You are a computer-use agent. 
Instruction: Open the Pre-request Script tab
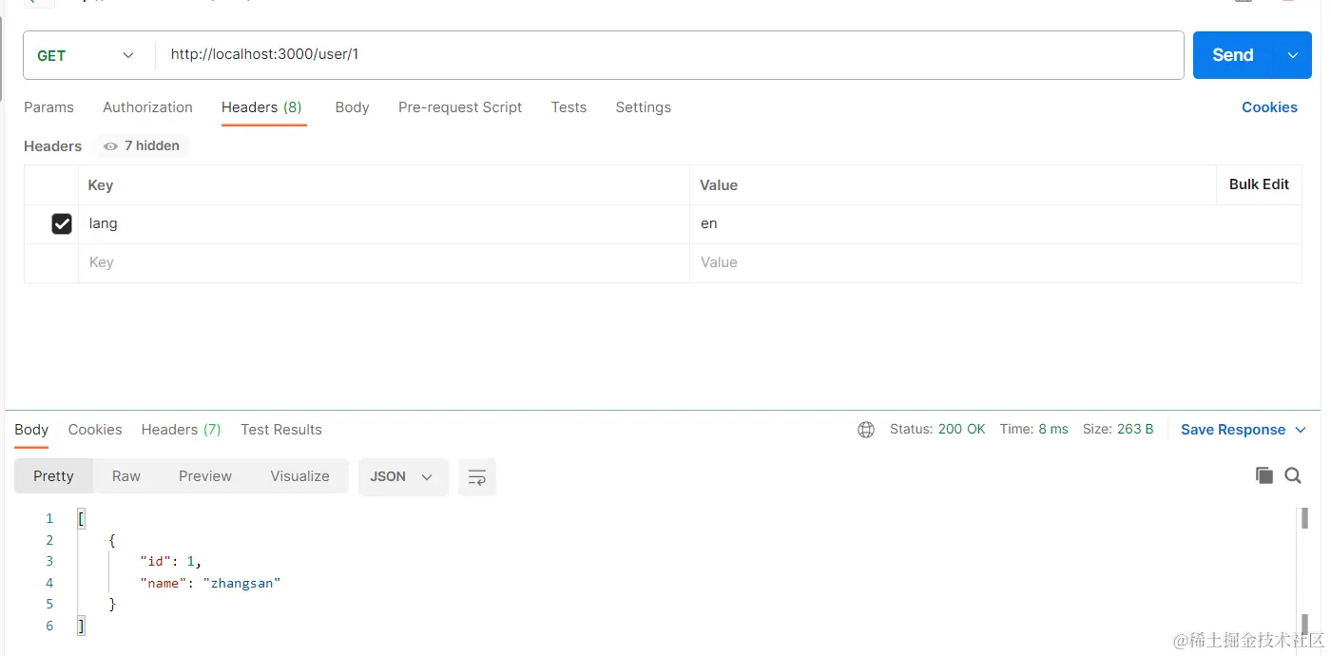(460, 107)
